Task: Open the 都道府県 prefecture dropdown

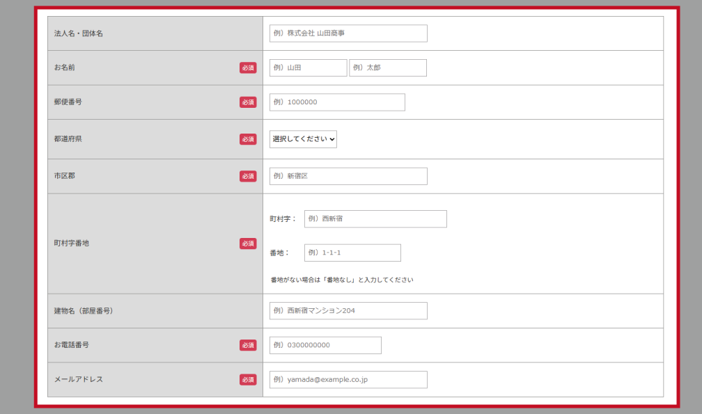Action: (303, 139)
